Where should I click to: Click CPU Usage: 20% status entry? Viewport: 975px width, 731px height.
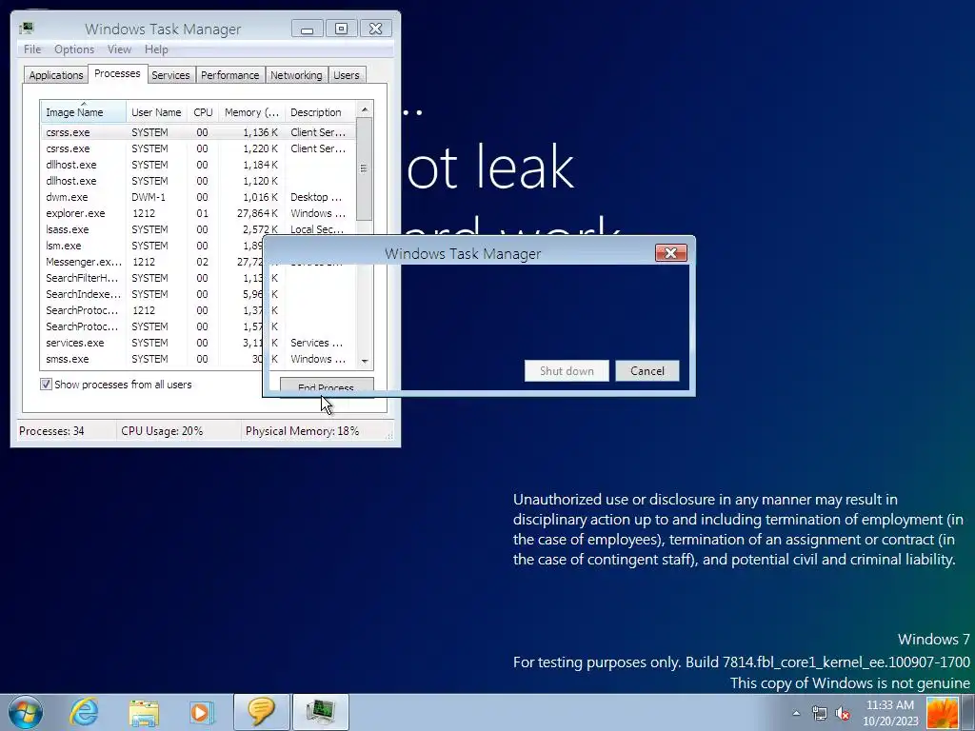coord(162,431)
